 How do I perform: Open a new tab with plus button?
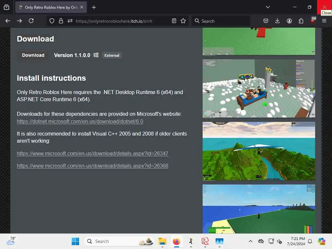coord(94,7)
